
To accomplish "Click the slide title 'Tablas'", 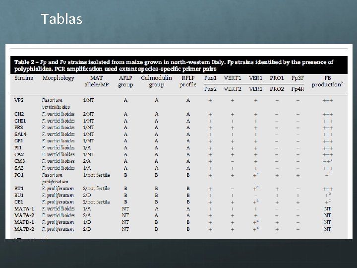I will click(x=61, y=19).
